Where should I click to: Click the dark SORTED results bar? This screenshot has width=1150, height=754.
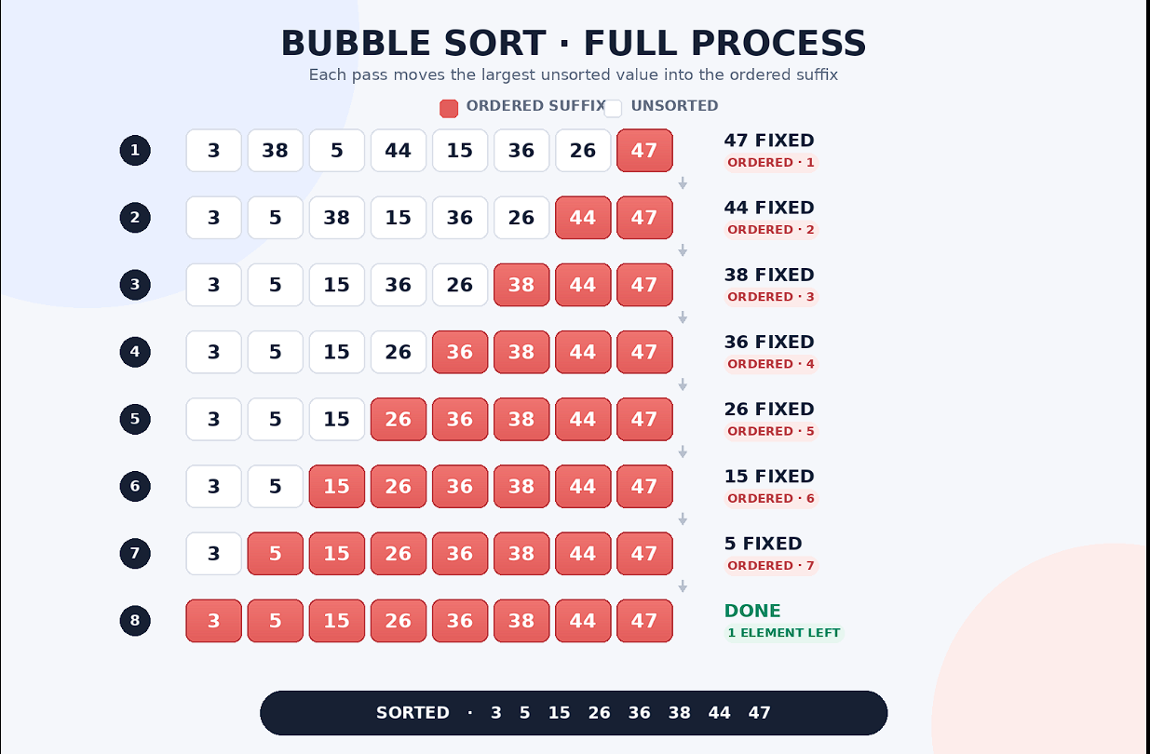pos(574,713)
